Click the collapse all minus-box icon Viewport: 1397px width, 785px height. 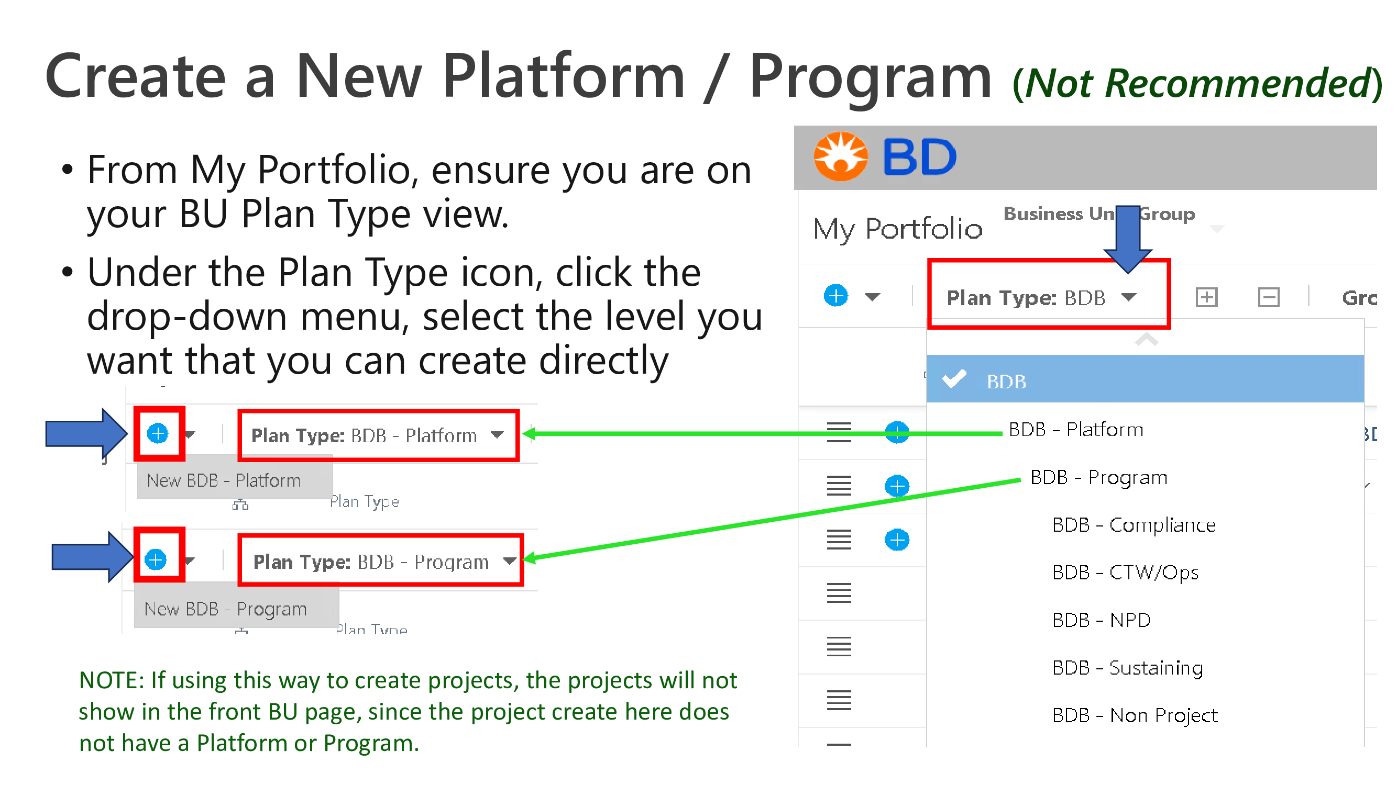pyautogui.click(x=1269, y=297)
